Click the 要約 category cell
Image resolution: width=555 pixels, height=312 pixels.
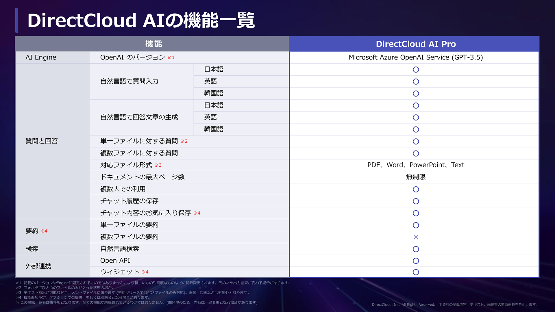[53, 231]
